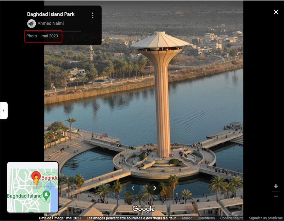Click the Photo – mai 2023 date
The image size is (284, 221).
tap(42, 36)
